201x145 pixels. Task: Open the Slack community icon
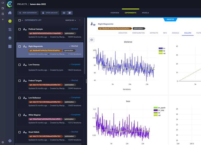10,141
